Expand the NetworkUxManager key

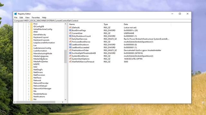point(29,89)
